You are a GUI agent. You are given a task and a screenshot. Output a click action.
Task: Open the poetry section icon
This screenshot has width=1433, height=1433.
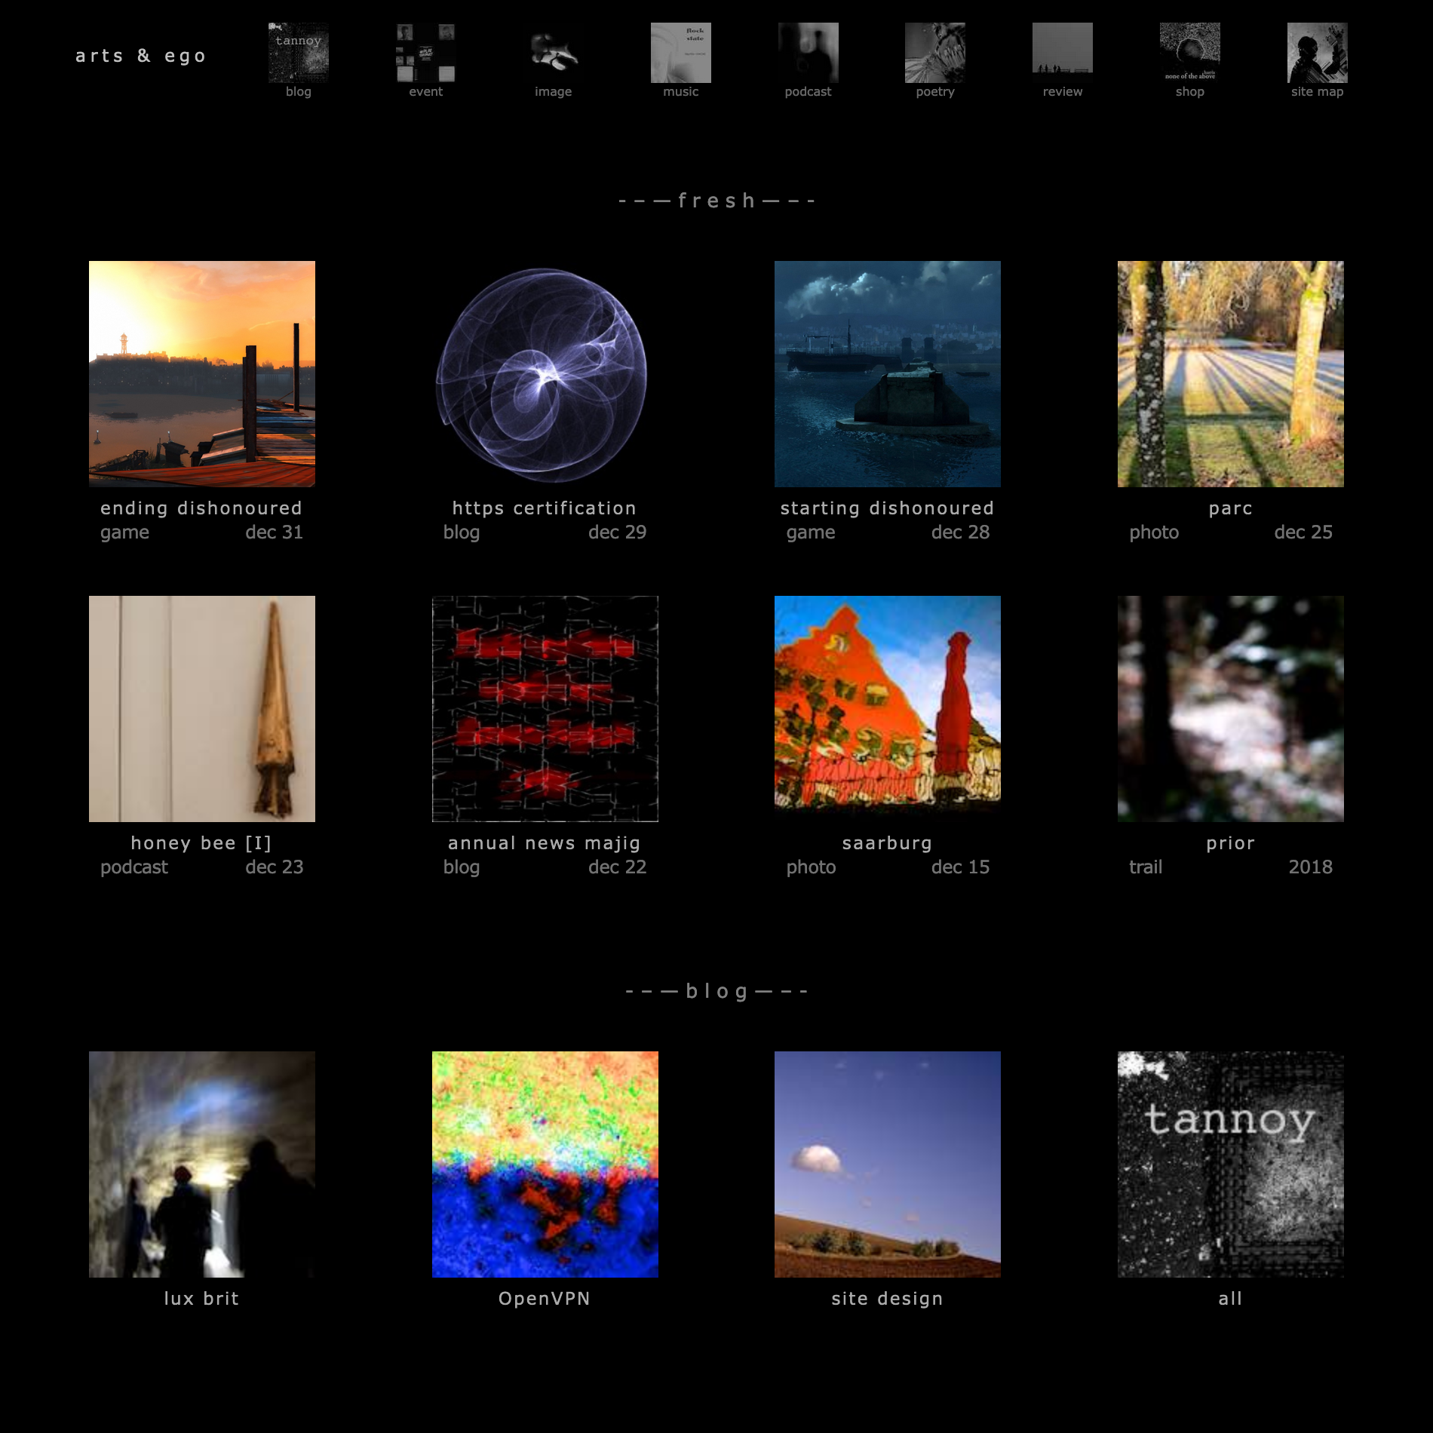tap(934, 53)
